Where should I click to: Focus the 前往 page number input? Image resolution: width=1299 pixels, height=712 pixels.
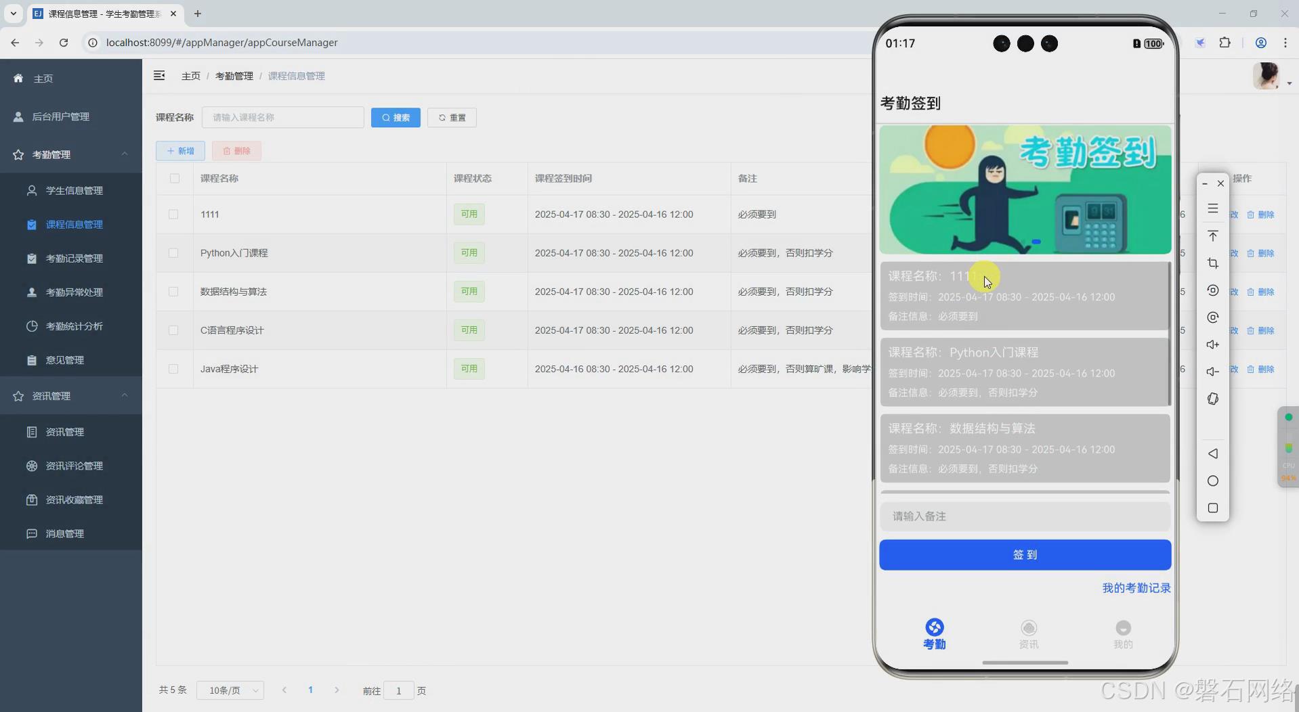coord(399,690)
